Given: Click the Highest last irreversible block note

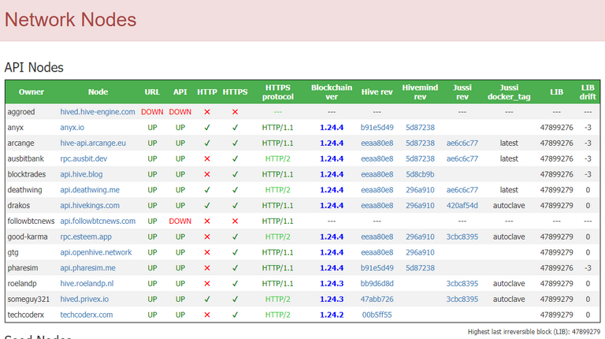Looking at the screenshot, I should click(x=533, y=332).
